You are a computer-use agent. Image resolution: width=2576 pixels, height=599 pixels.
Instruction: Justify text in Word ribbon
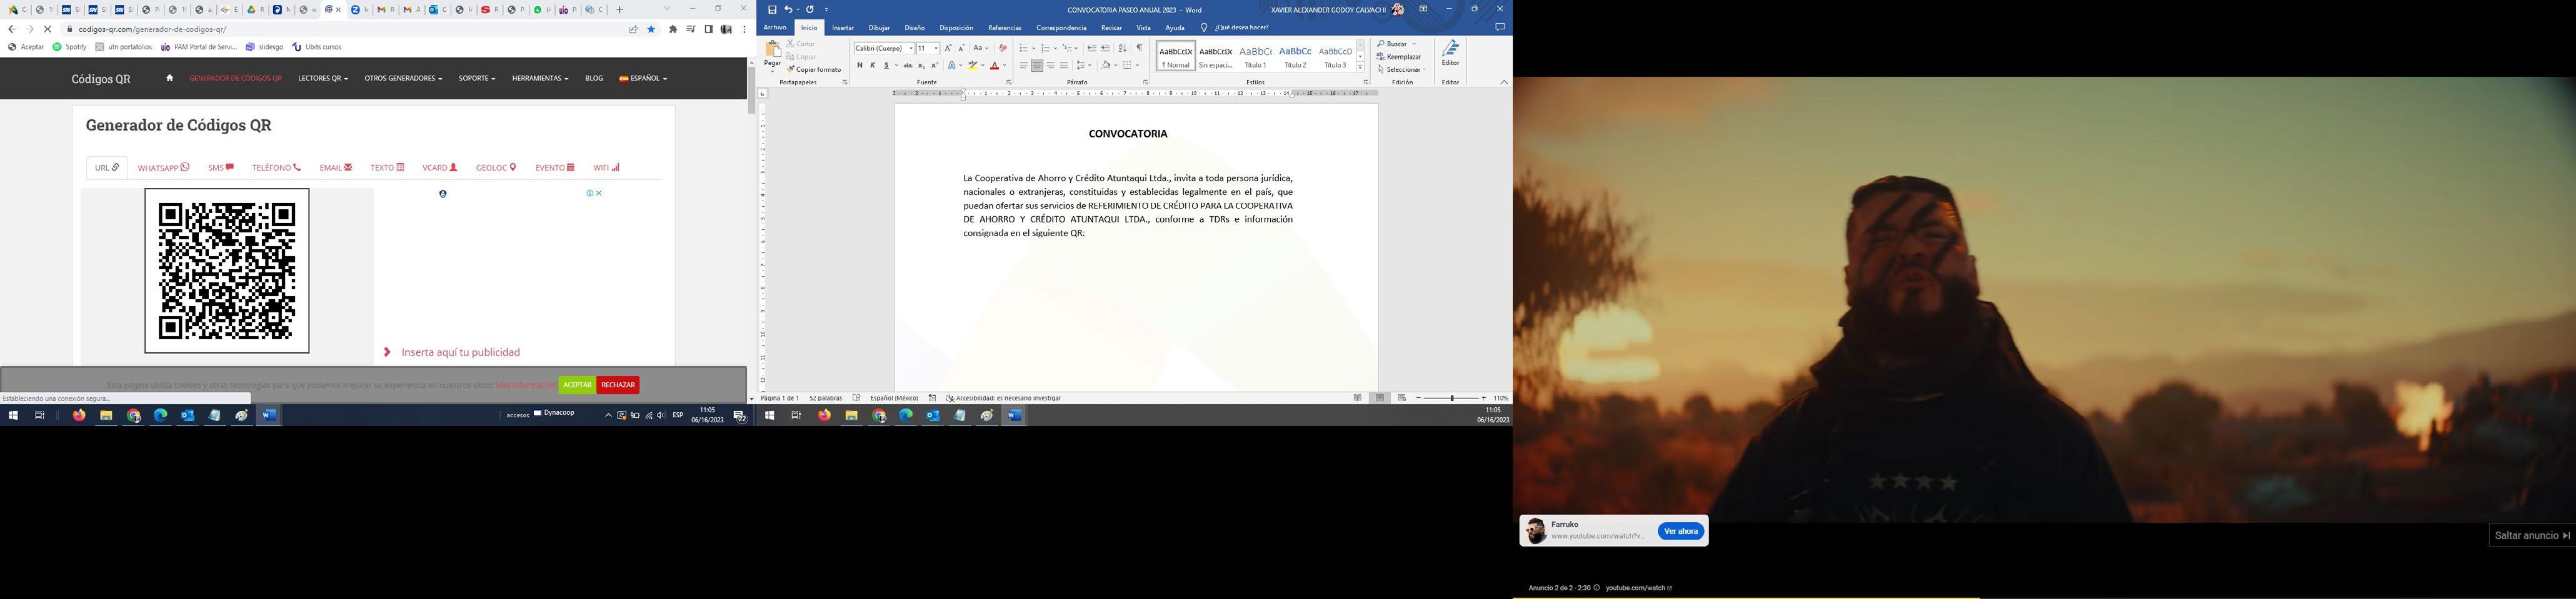[1064, 65]
